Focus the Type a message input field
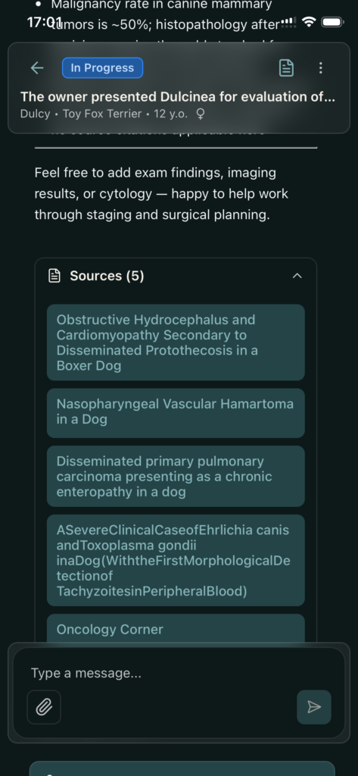This screenshot has height=776, width=358. 178,673
